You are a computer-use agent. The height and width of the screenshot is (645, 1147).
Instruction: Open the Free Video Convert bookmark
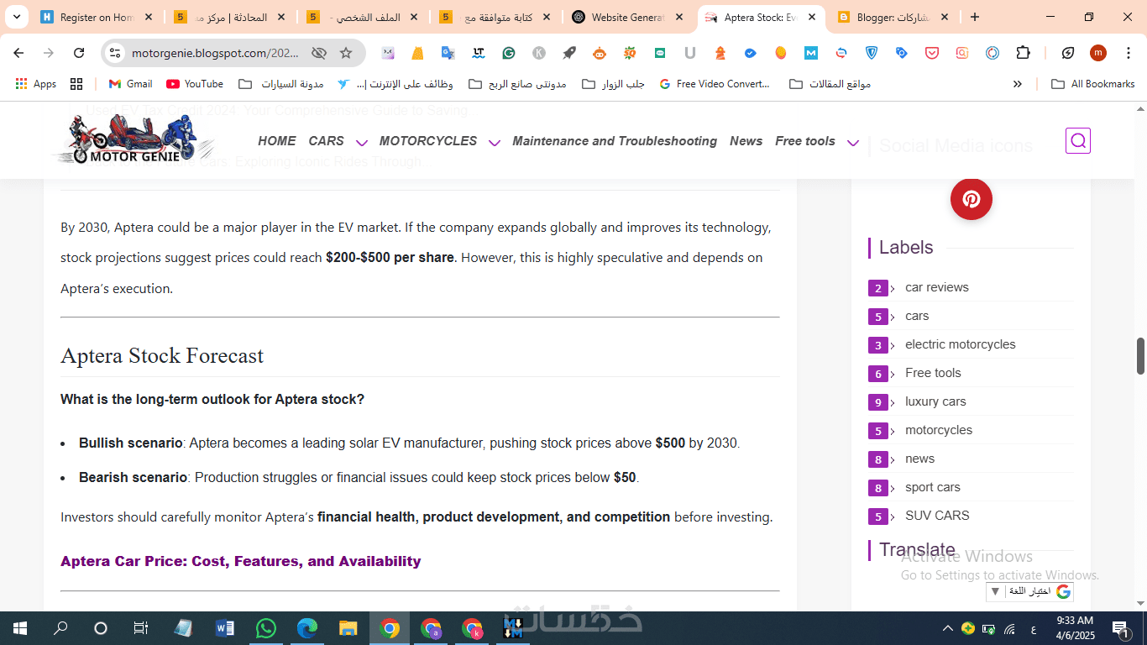point(715,84)
